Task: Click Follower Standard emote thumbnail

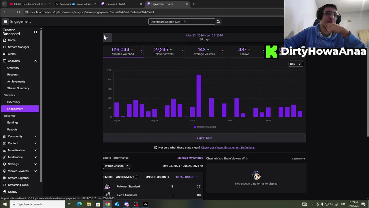Action: [x=107, y=187]
